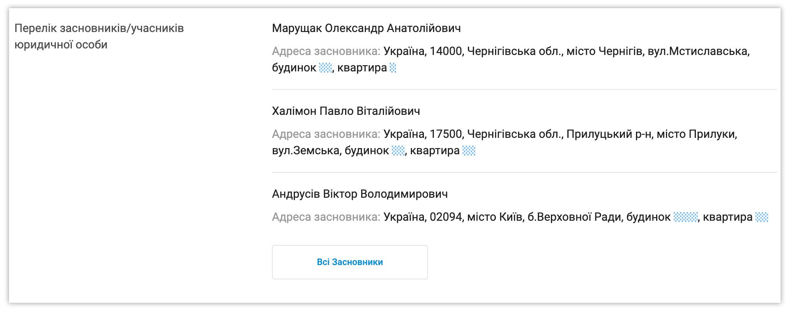The width and height of the screenshot is (790, 311).
Task: Click postal code 17500
Action: coord(445,134)
